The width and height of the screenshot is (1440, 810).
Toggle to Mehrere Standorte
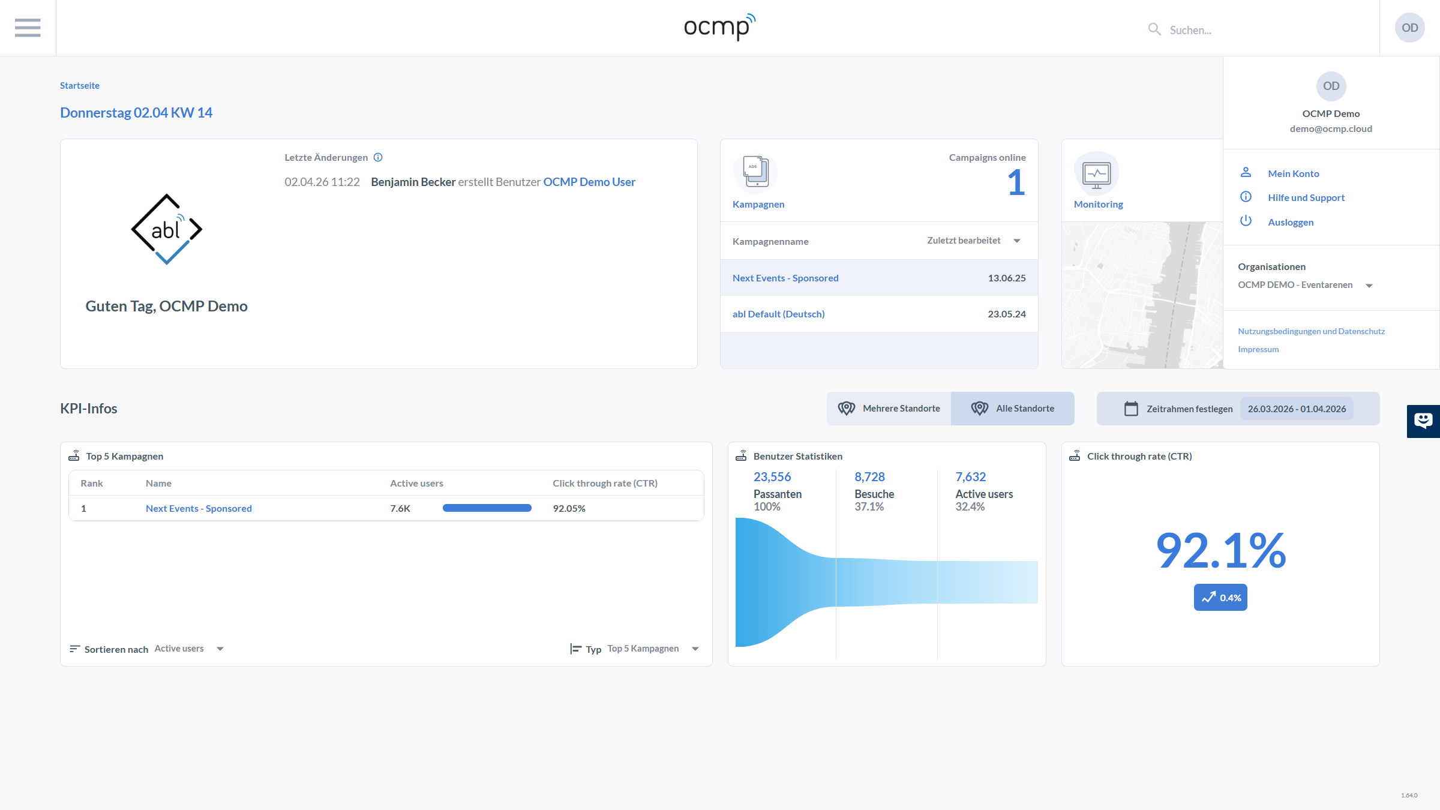[889, 409]
